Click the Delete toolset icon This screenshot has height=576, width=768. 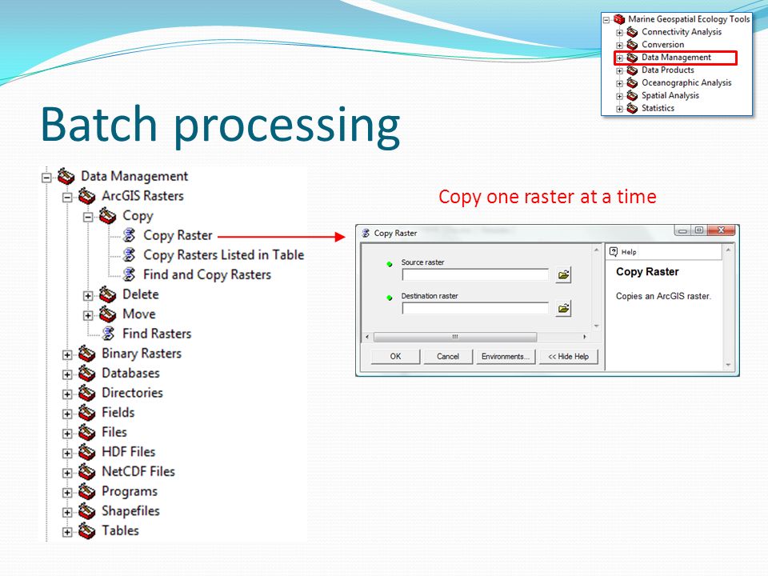point(107,295)
